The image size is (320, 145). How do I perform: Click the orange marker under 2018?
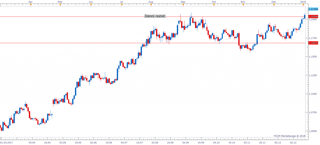[x=303, y=5]
